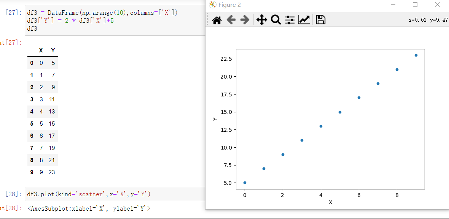Minimize the Figure 2 window
The height and width of the screenshot is (219, 449).
pos(393,5)
